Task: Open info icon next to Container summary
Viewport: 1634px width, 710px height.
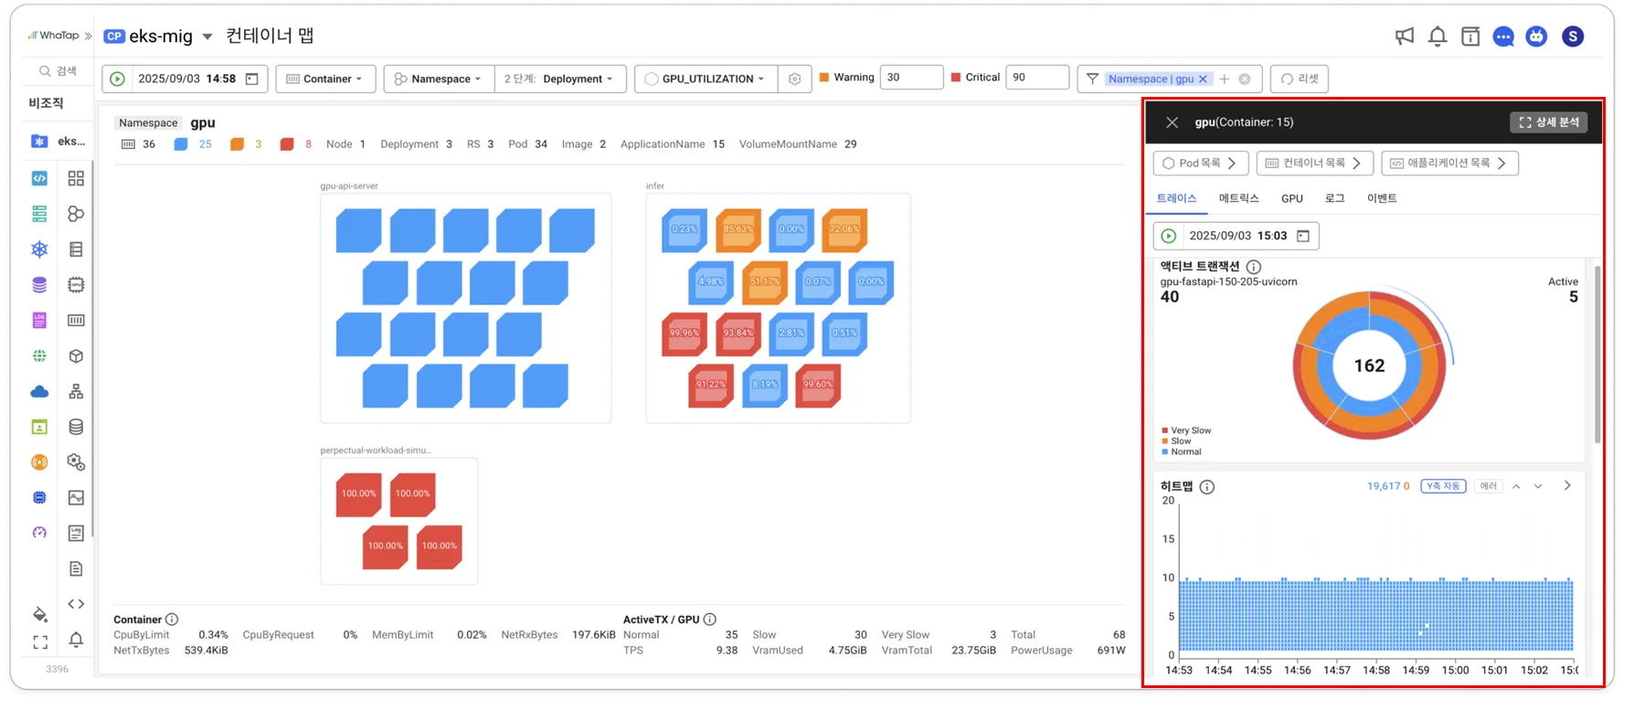Action: coord(172,620)
